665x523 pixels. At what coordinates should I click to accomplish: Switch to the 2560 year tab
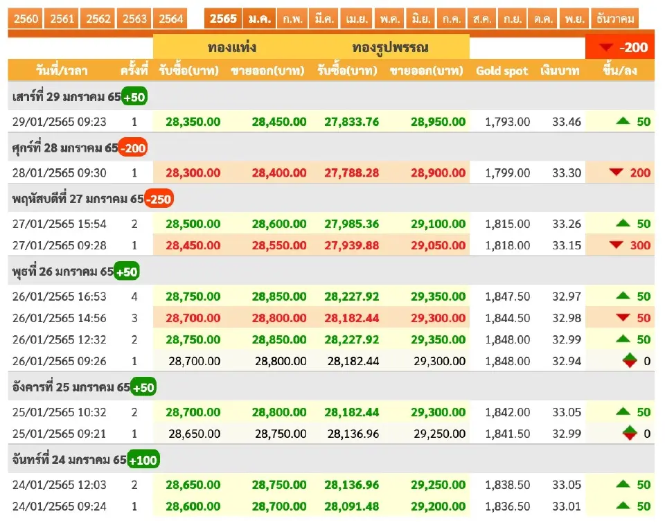click(26, 19)
